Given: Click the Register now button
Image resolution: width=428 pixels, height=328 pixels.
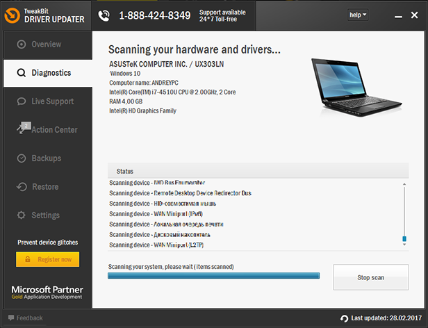Looking at the screenshot, I should 47,259.
